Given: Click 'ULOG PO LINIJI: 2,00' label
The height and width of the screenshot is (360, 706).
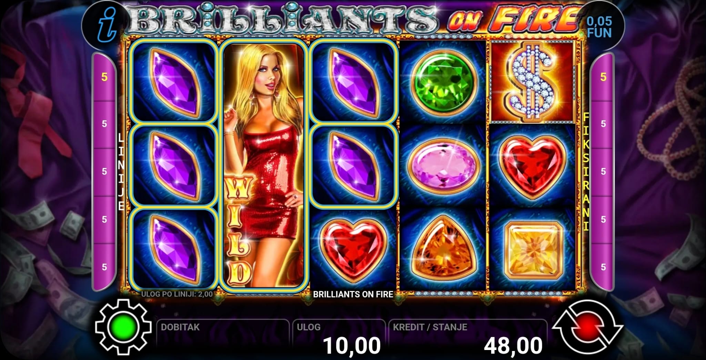Looking at the screenshot, I should pos(177,294).
